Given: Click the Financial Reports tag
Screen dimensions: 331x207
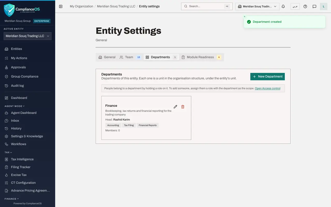Looking at the screenshot, I should pos(148,125).
